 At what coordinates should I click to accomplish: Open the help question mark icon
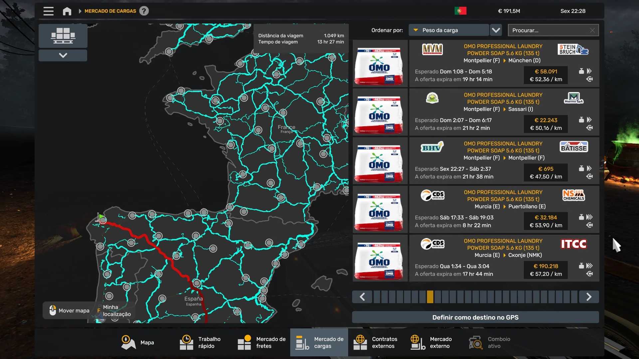click(x=144, y=11)
